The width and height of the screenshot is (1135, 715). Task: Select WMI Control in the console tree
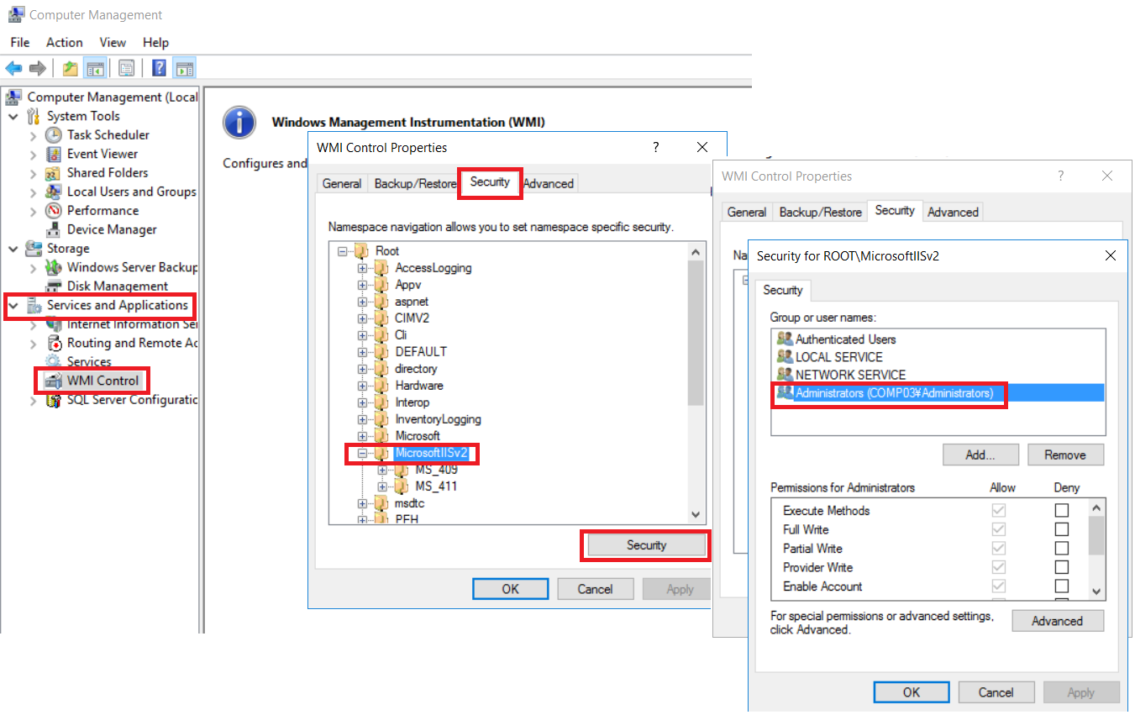[99, 381]
